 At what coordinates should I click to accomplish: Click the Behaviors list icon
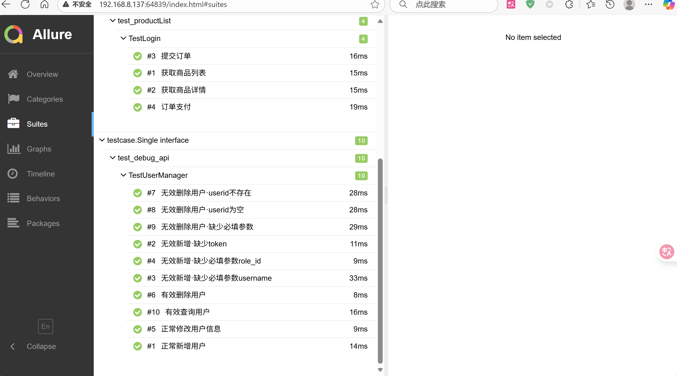coord(13,198)
